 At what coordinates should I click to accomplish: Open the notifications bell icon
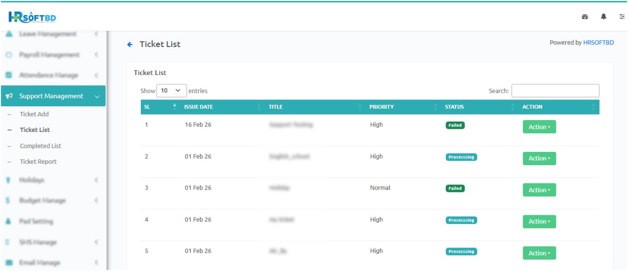pos(603,17)
